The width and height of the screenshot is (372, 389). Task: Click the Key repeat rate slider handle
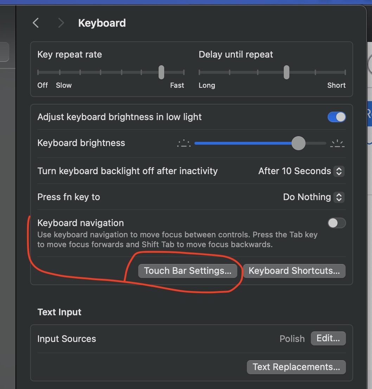click(161, 72)
